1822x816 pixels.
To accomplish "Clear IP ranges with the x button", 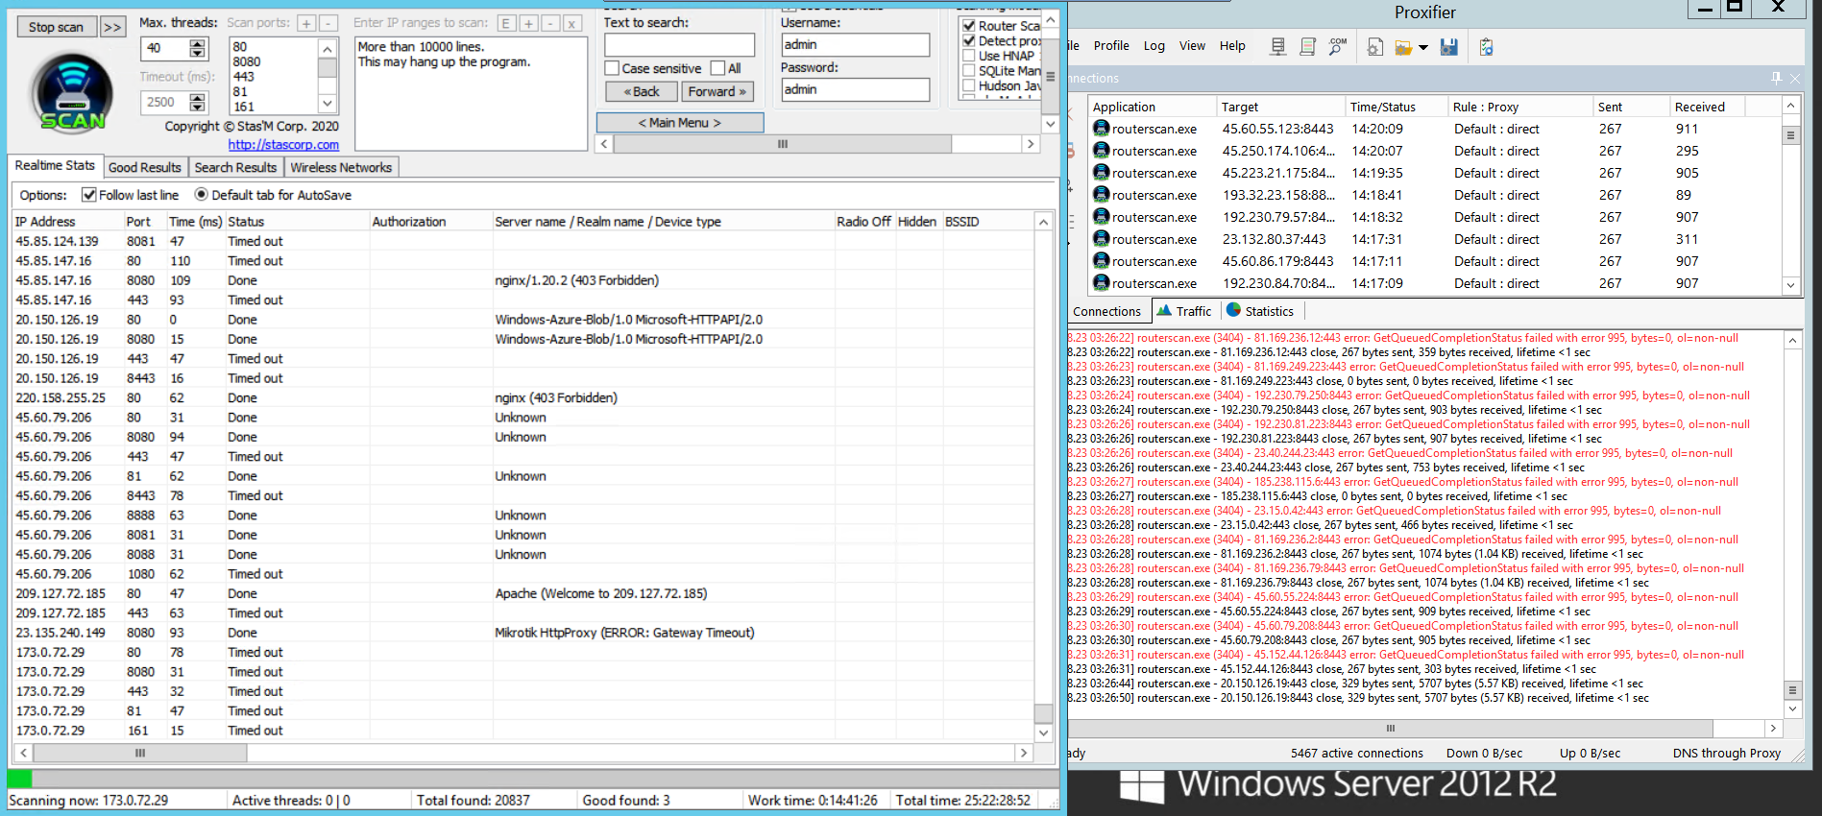I will coord(571,23).
